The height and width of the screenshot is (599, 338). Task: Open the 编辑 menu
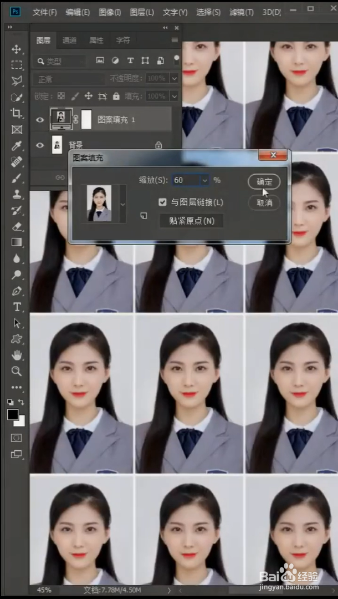point(78,12)
